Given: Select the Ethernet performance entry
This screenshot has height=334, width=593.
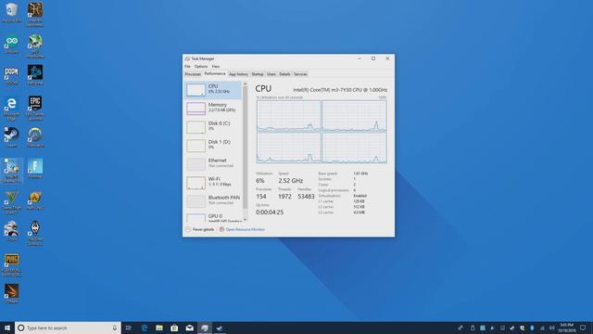Looking at the screenshot, I should pos(213,164).
